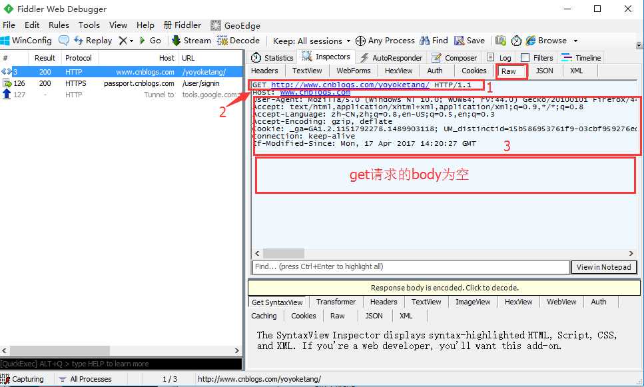
Task: Select the WebForms inspector tab
Action: [353, 71]
